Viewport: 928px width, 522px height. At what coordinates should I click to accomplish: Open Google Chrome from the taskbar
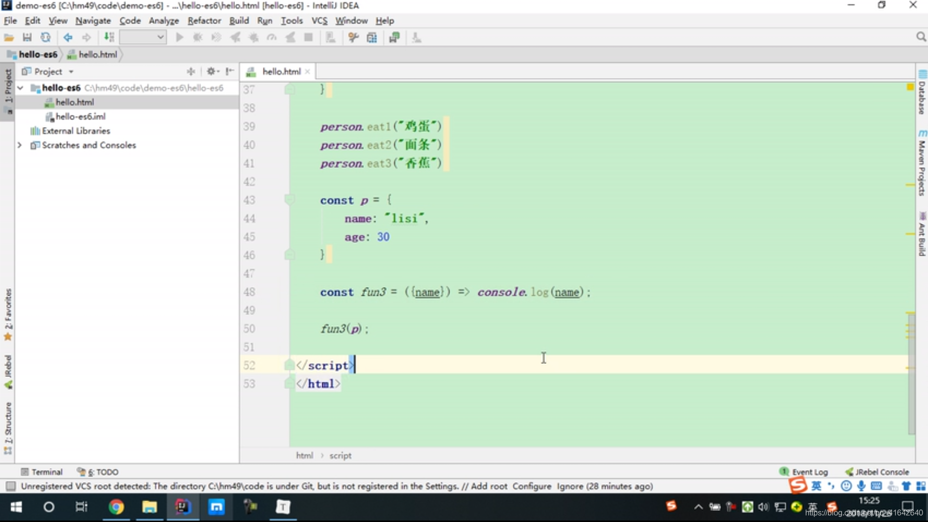click(116, 507)
